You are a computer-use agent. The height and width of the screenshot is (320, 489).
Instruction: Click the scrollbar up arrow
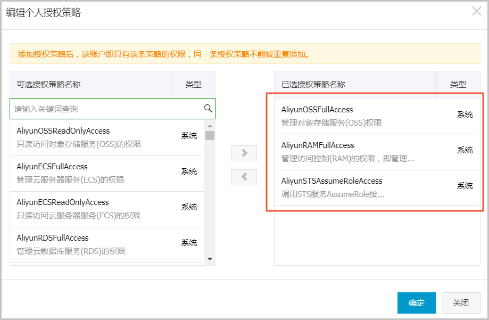(x=210, y=126)
